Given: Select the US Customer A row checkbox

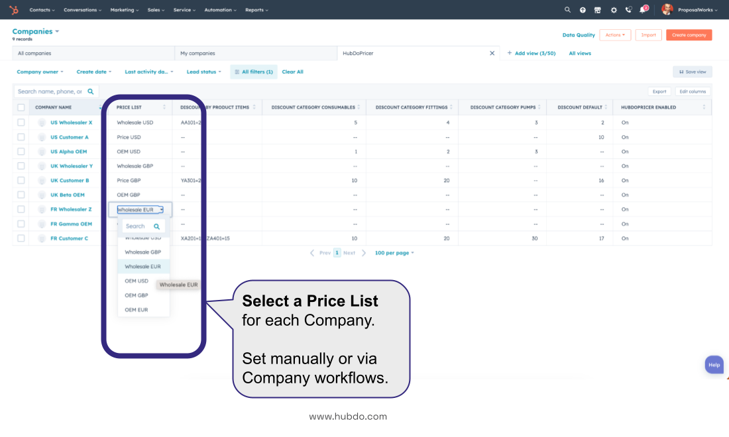Looking at the screenshot, I should [21, 137].
